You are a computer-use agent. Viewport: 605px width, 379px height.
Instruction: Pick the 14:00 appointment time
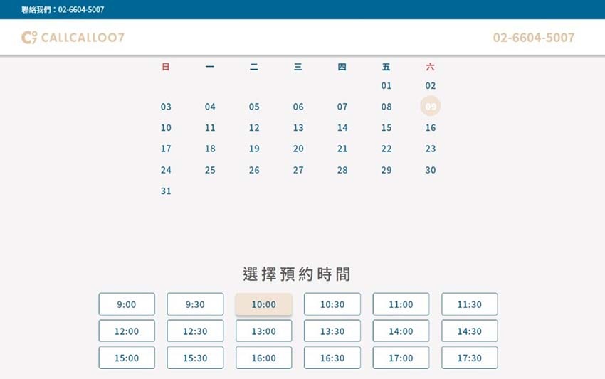[x=401, y=331]
